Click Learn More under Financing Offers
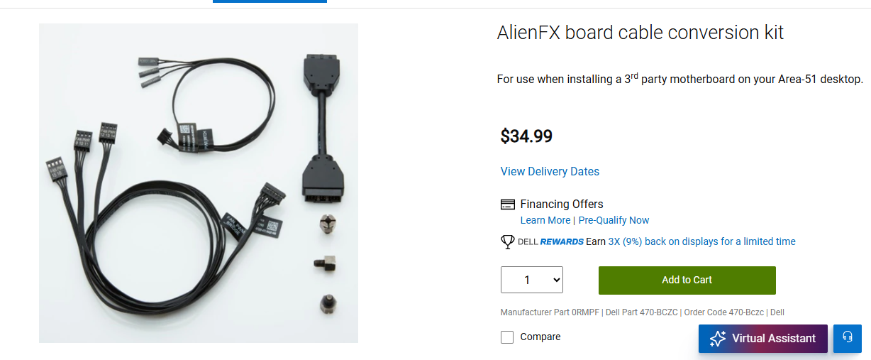The height and width of the screenshot is (360, 871). [x=545, y=220]
